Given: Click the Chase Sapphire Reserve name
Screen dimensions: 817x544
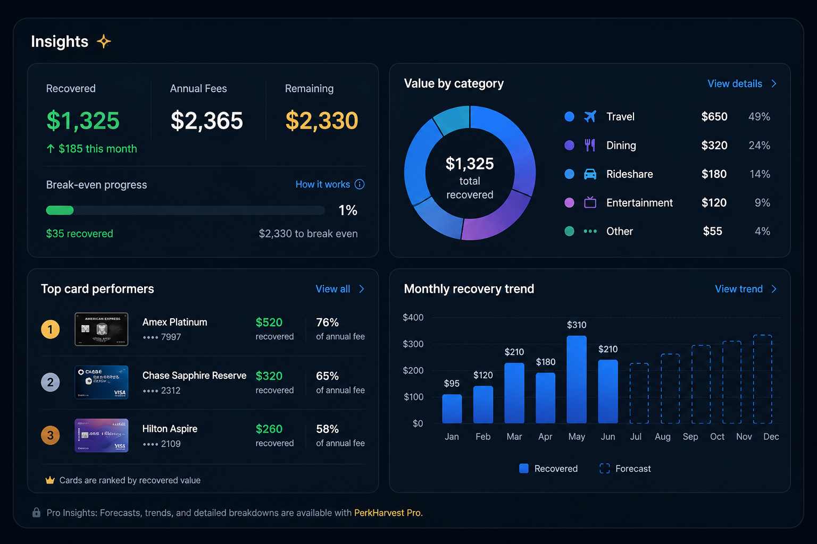Looking at the screenshot, I should click(x=195, y=376).
